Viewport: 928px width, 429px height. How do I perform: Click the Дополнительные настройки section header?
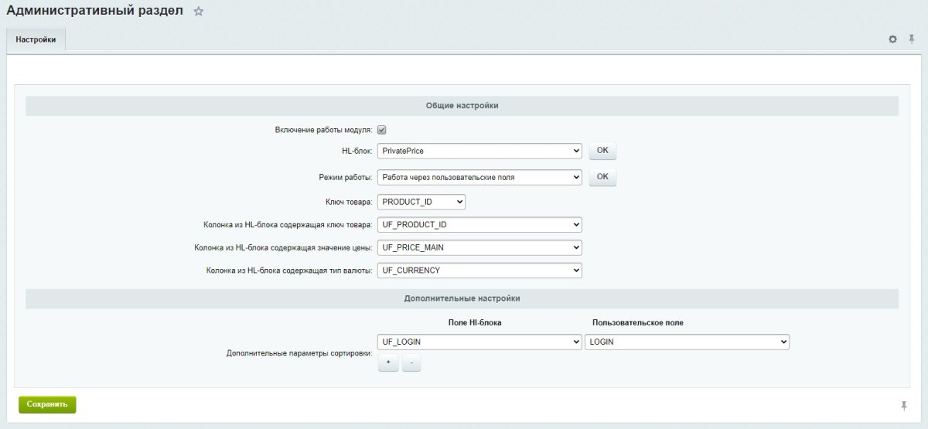pos(462,298)
